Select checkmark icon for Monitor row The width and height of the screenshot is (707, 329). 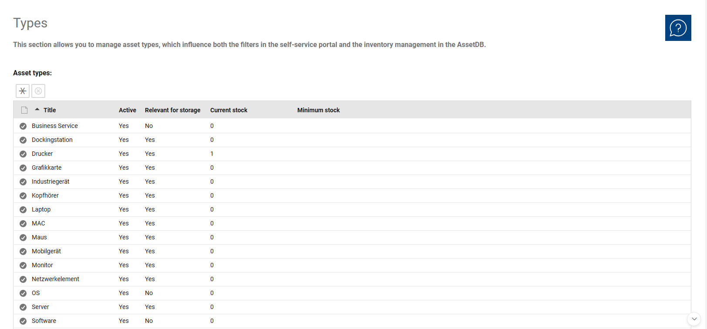pos(23,265)
